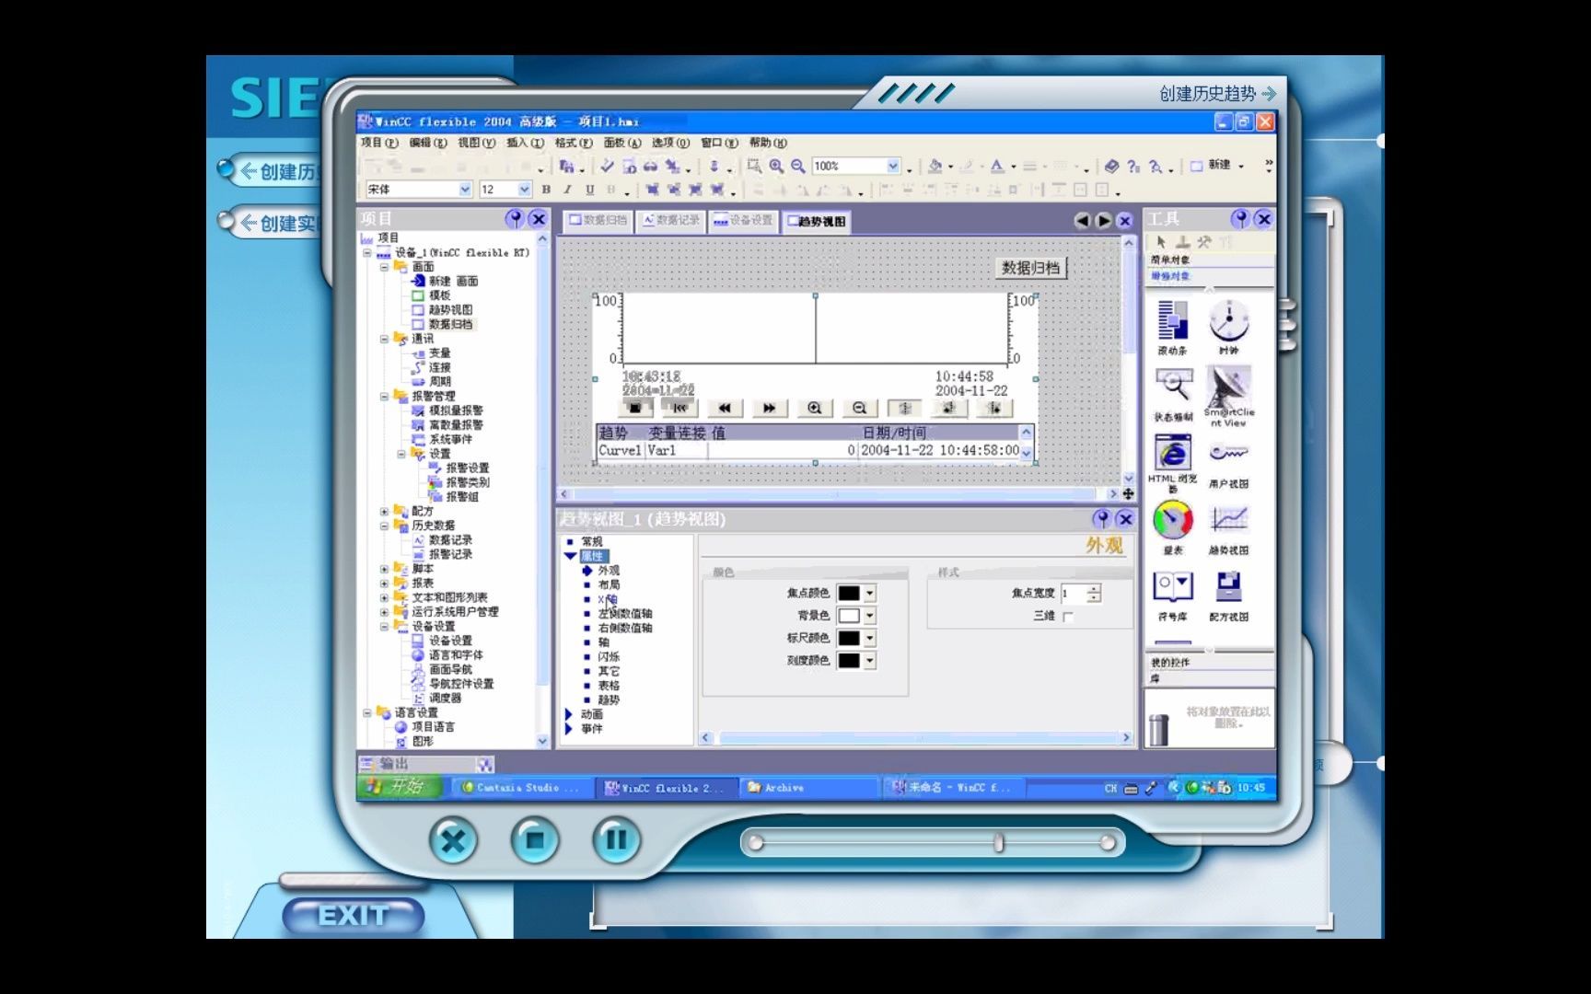Click the font color A icon

[x=996, y=166]
